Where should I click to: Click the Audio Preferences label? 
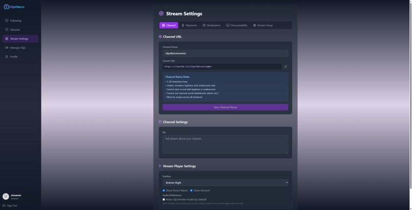tap(172, 195)
